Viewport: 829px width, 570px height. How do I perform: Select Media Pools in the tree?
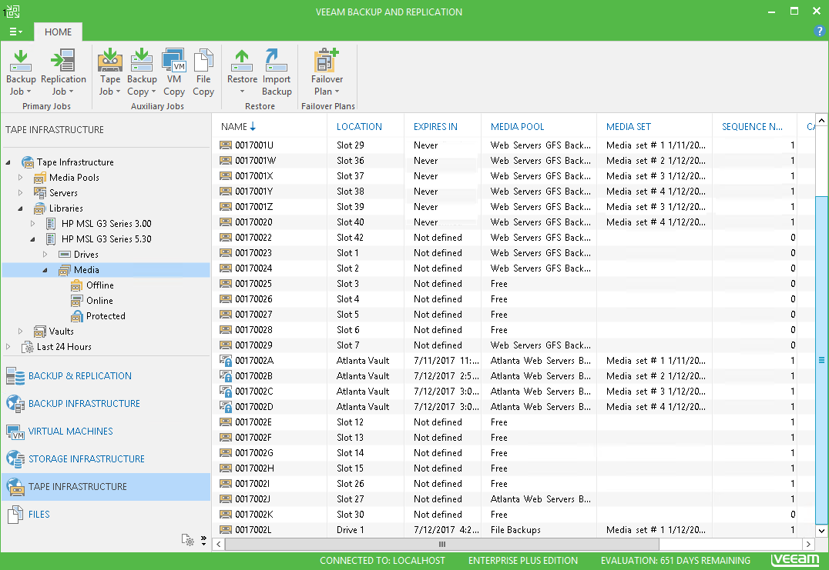pos(74,178)
